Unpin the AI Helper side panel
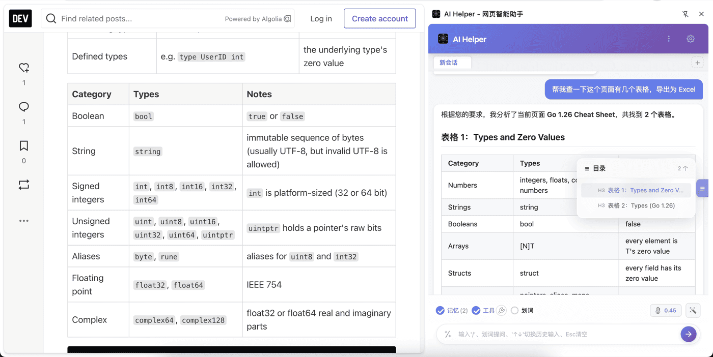Viewport: 713px width, 357px height. pos(685,14)
